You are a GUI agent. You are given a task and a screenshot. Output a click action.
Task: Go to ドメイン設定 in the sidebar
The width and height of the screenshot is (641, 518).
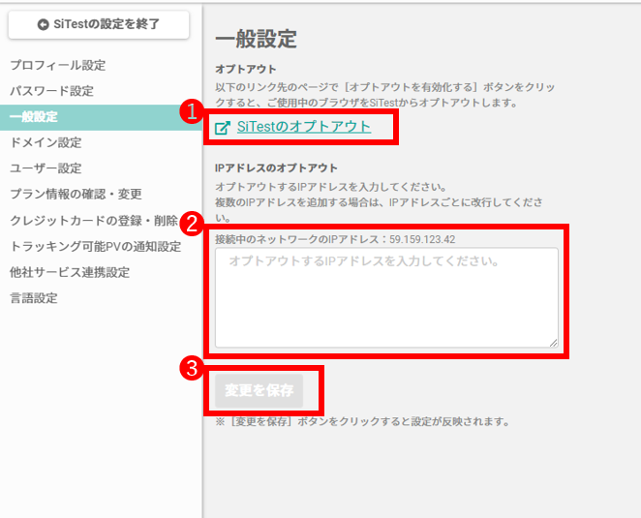click(x=46, y=142)
